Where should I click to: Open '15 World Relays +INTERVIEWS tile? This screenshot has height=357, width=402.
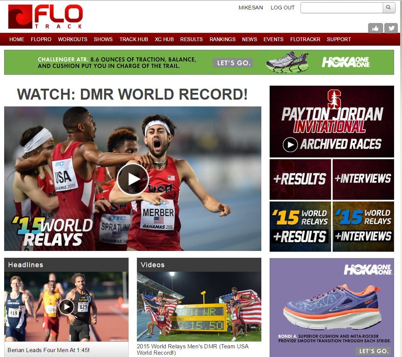pos(363,226)
